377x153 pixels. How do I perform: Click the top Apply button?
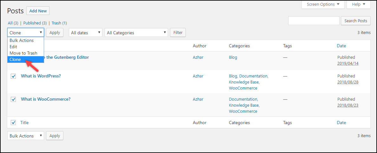click(x=55, y=32)
